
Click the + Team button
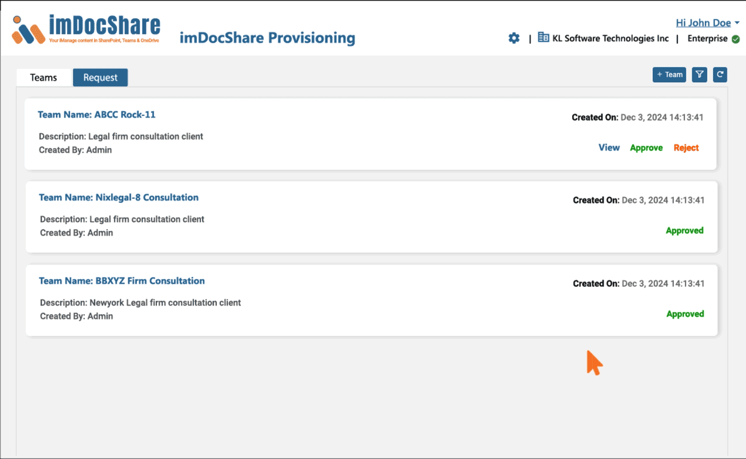669,74
